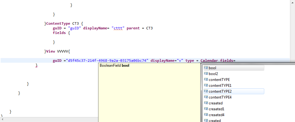Click the "guID" string in CT3 block

pyautogui.click(x=75, y=28)
